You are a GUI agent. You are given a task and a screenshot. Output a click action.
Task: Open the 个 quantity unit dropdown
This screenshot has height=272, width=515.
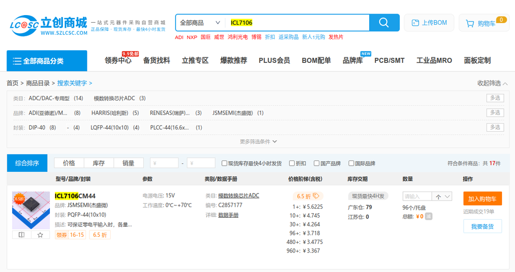(x=442, y=197)
